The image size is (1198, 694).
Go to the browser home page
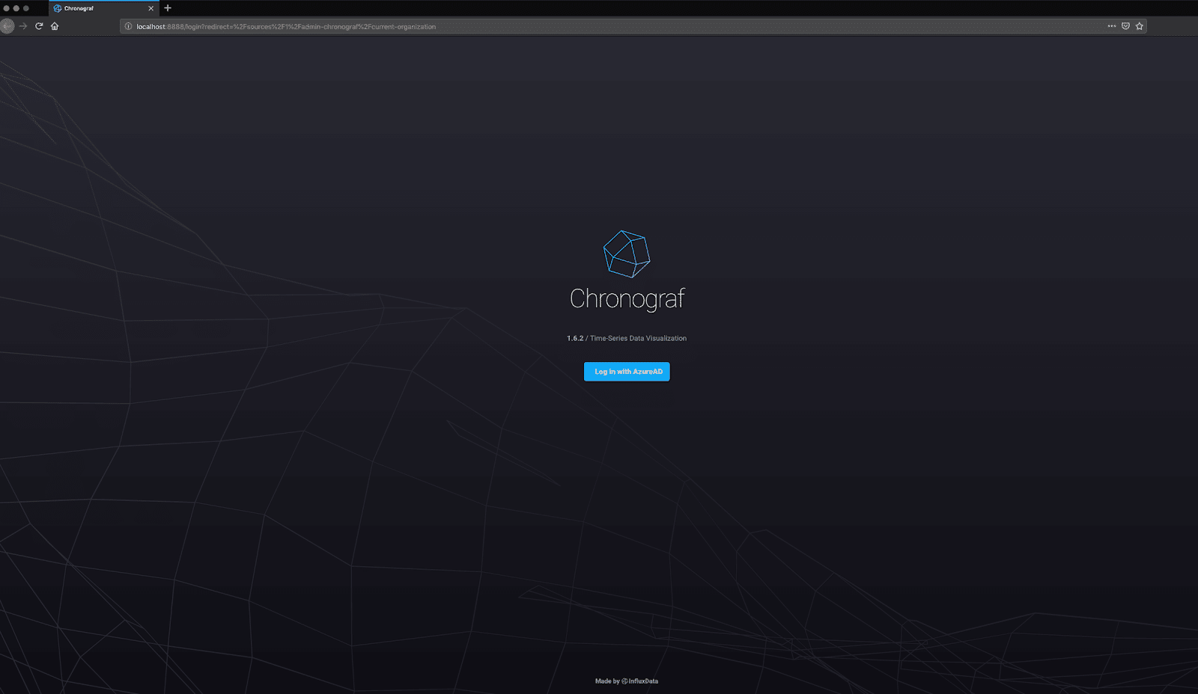tap(55, 26)
